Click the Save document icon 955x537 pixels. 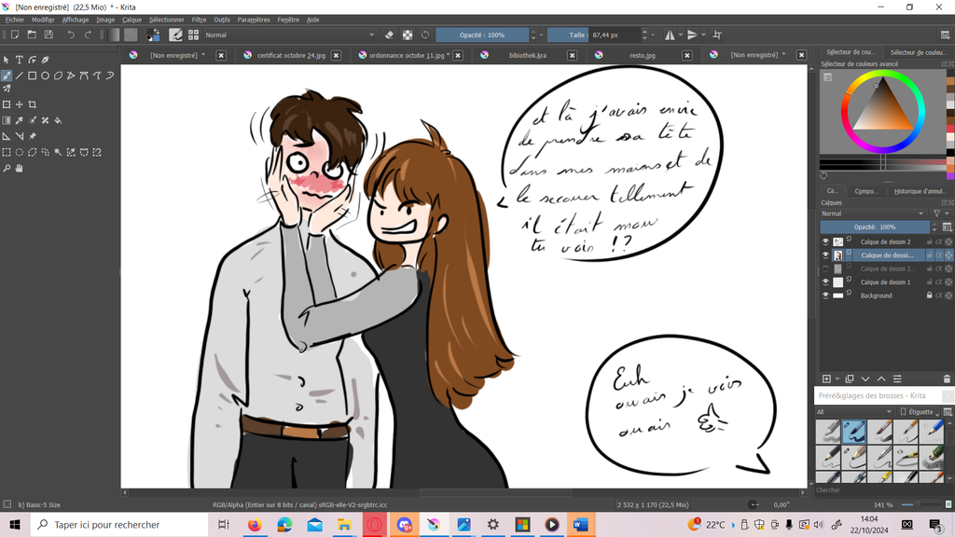coord(48,34)
